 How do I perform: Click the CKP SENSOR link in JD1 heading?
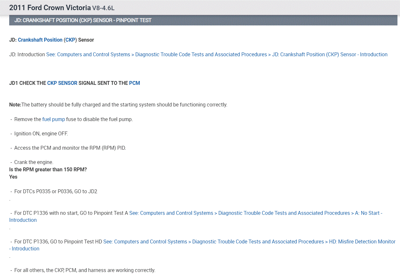coord(62,83)
